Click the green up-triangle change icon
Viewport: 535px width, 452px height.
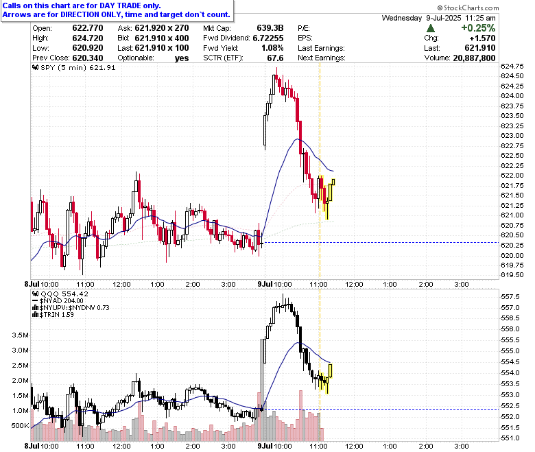click(431, 28)
